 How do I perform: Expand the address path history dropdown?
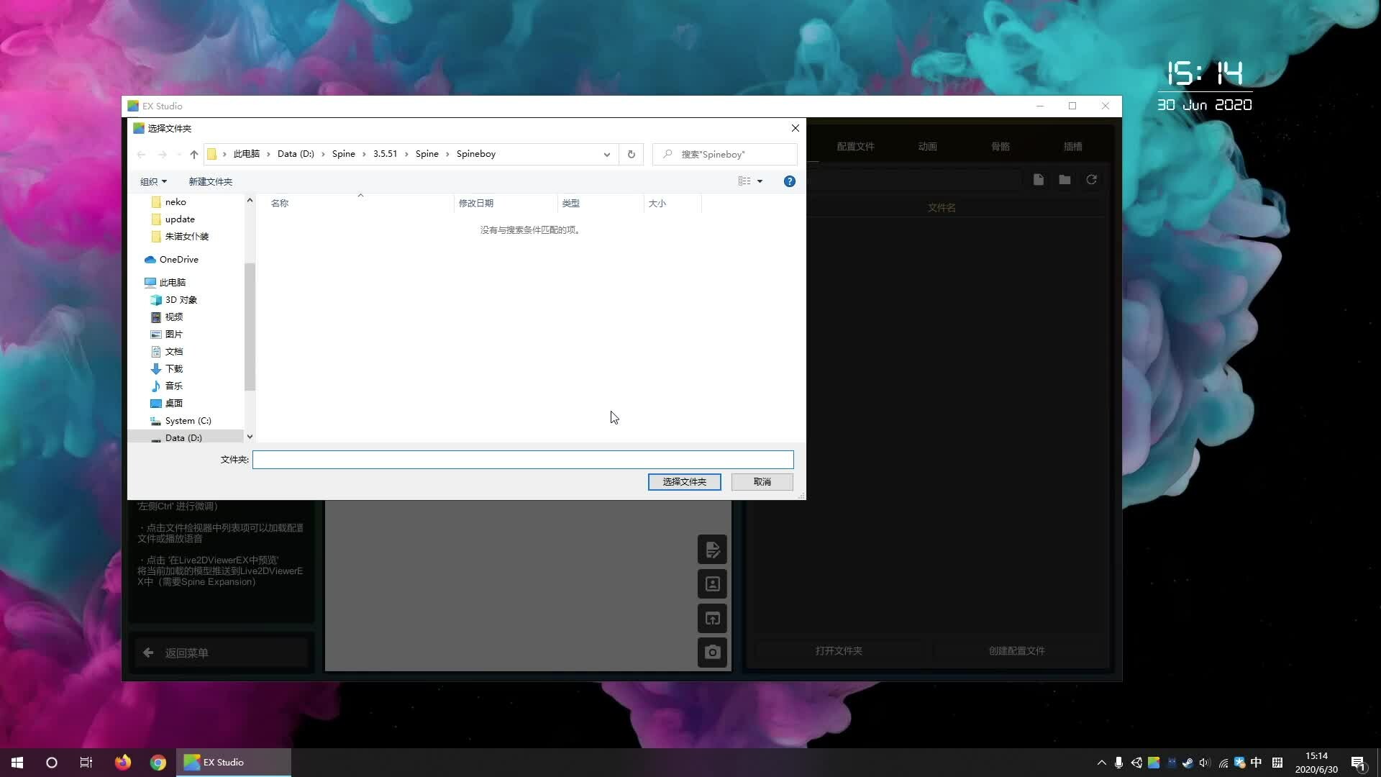point(606,154)
